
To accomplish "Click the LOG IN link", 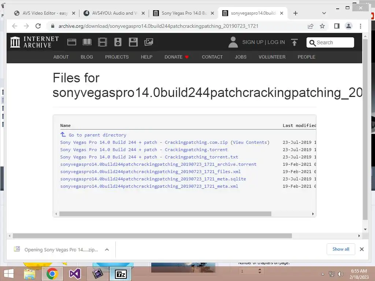I will coord(276,42).
